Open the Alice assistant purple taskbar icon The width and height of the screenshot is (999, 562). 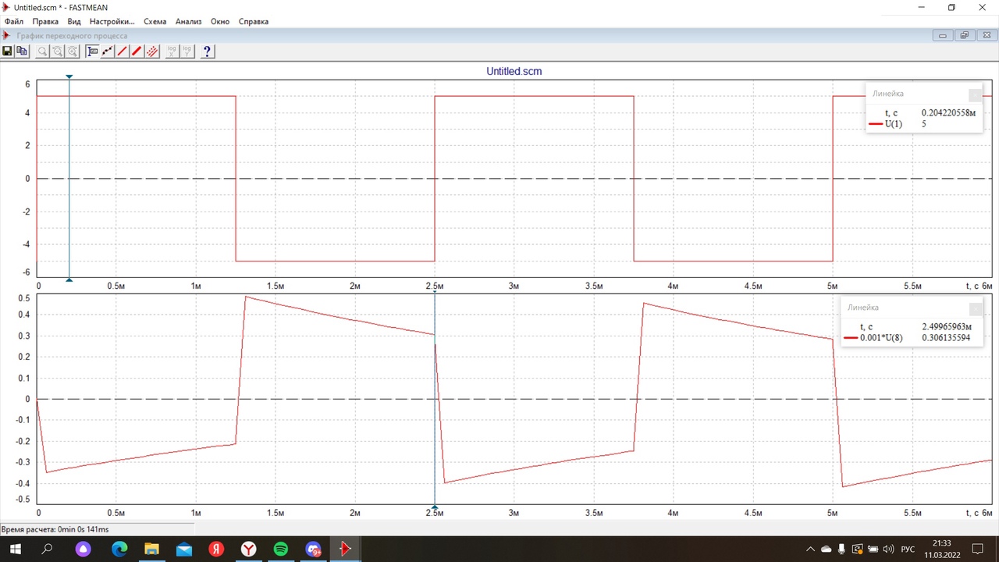pyautogui.click(x=83, y=550)
